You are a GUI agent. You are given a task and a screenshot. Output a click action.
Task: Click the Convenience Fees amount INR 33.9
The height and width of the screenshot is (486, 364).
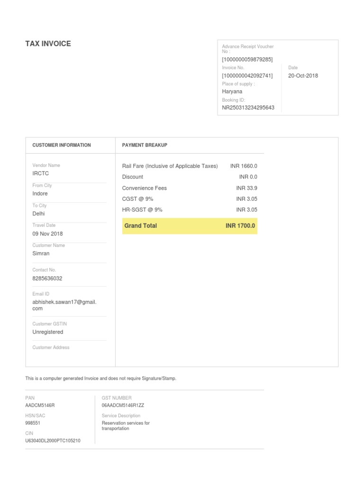tap(246, 188)
